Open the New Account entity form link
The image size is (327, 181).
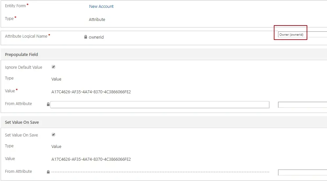point(101,7)
